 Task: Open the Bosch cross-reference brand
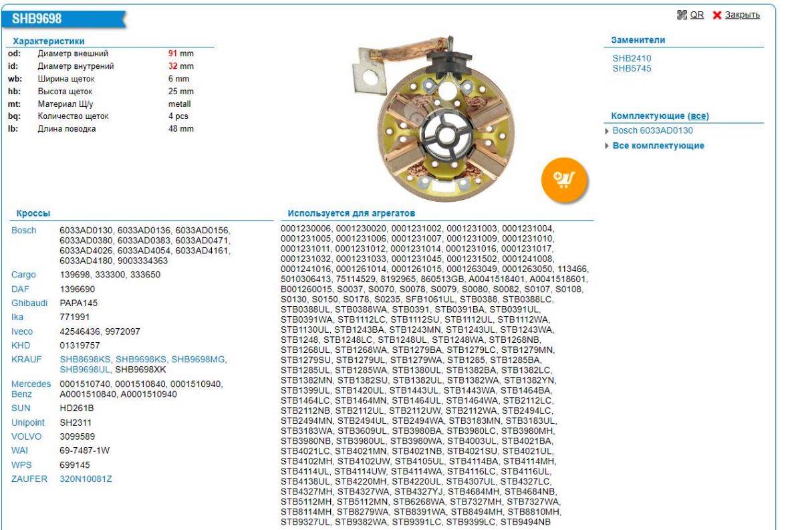click(23, 231)
